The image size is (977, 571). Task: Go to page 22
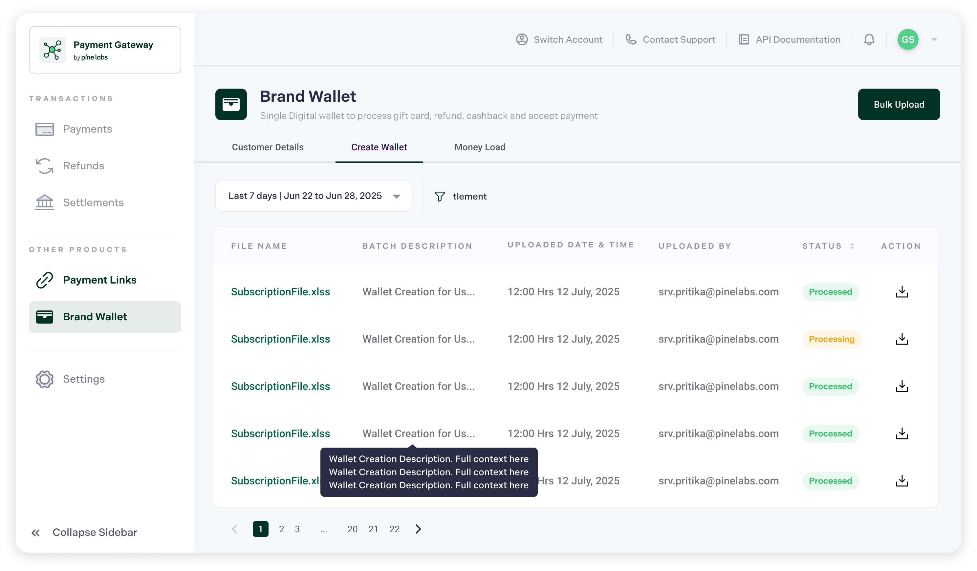tap(394, 529)
